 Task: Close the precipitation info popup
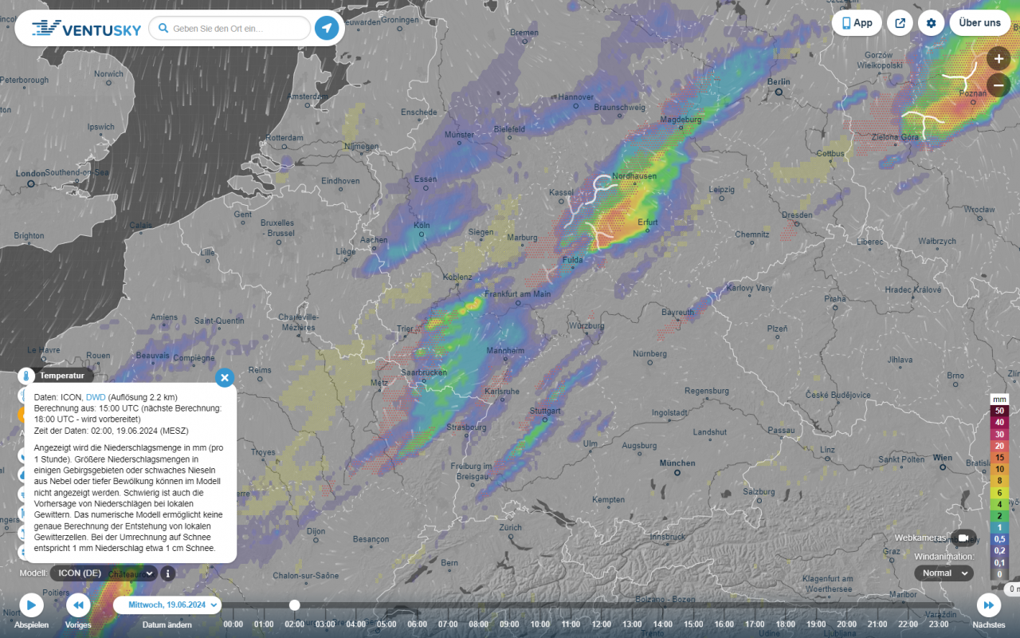(225, 377)
